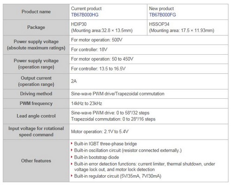232x185 pixels.
Task: Click the red bullet before oscillation circuit
Action: coord(72,150)
